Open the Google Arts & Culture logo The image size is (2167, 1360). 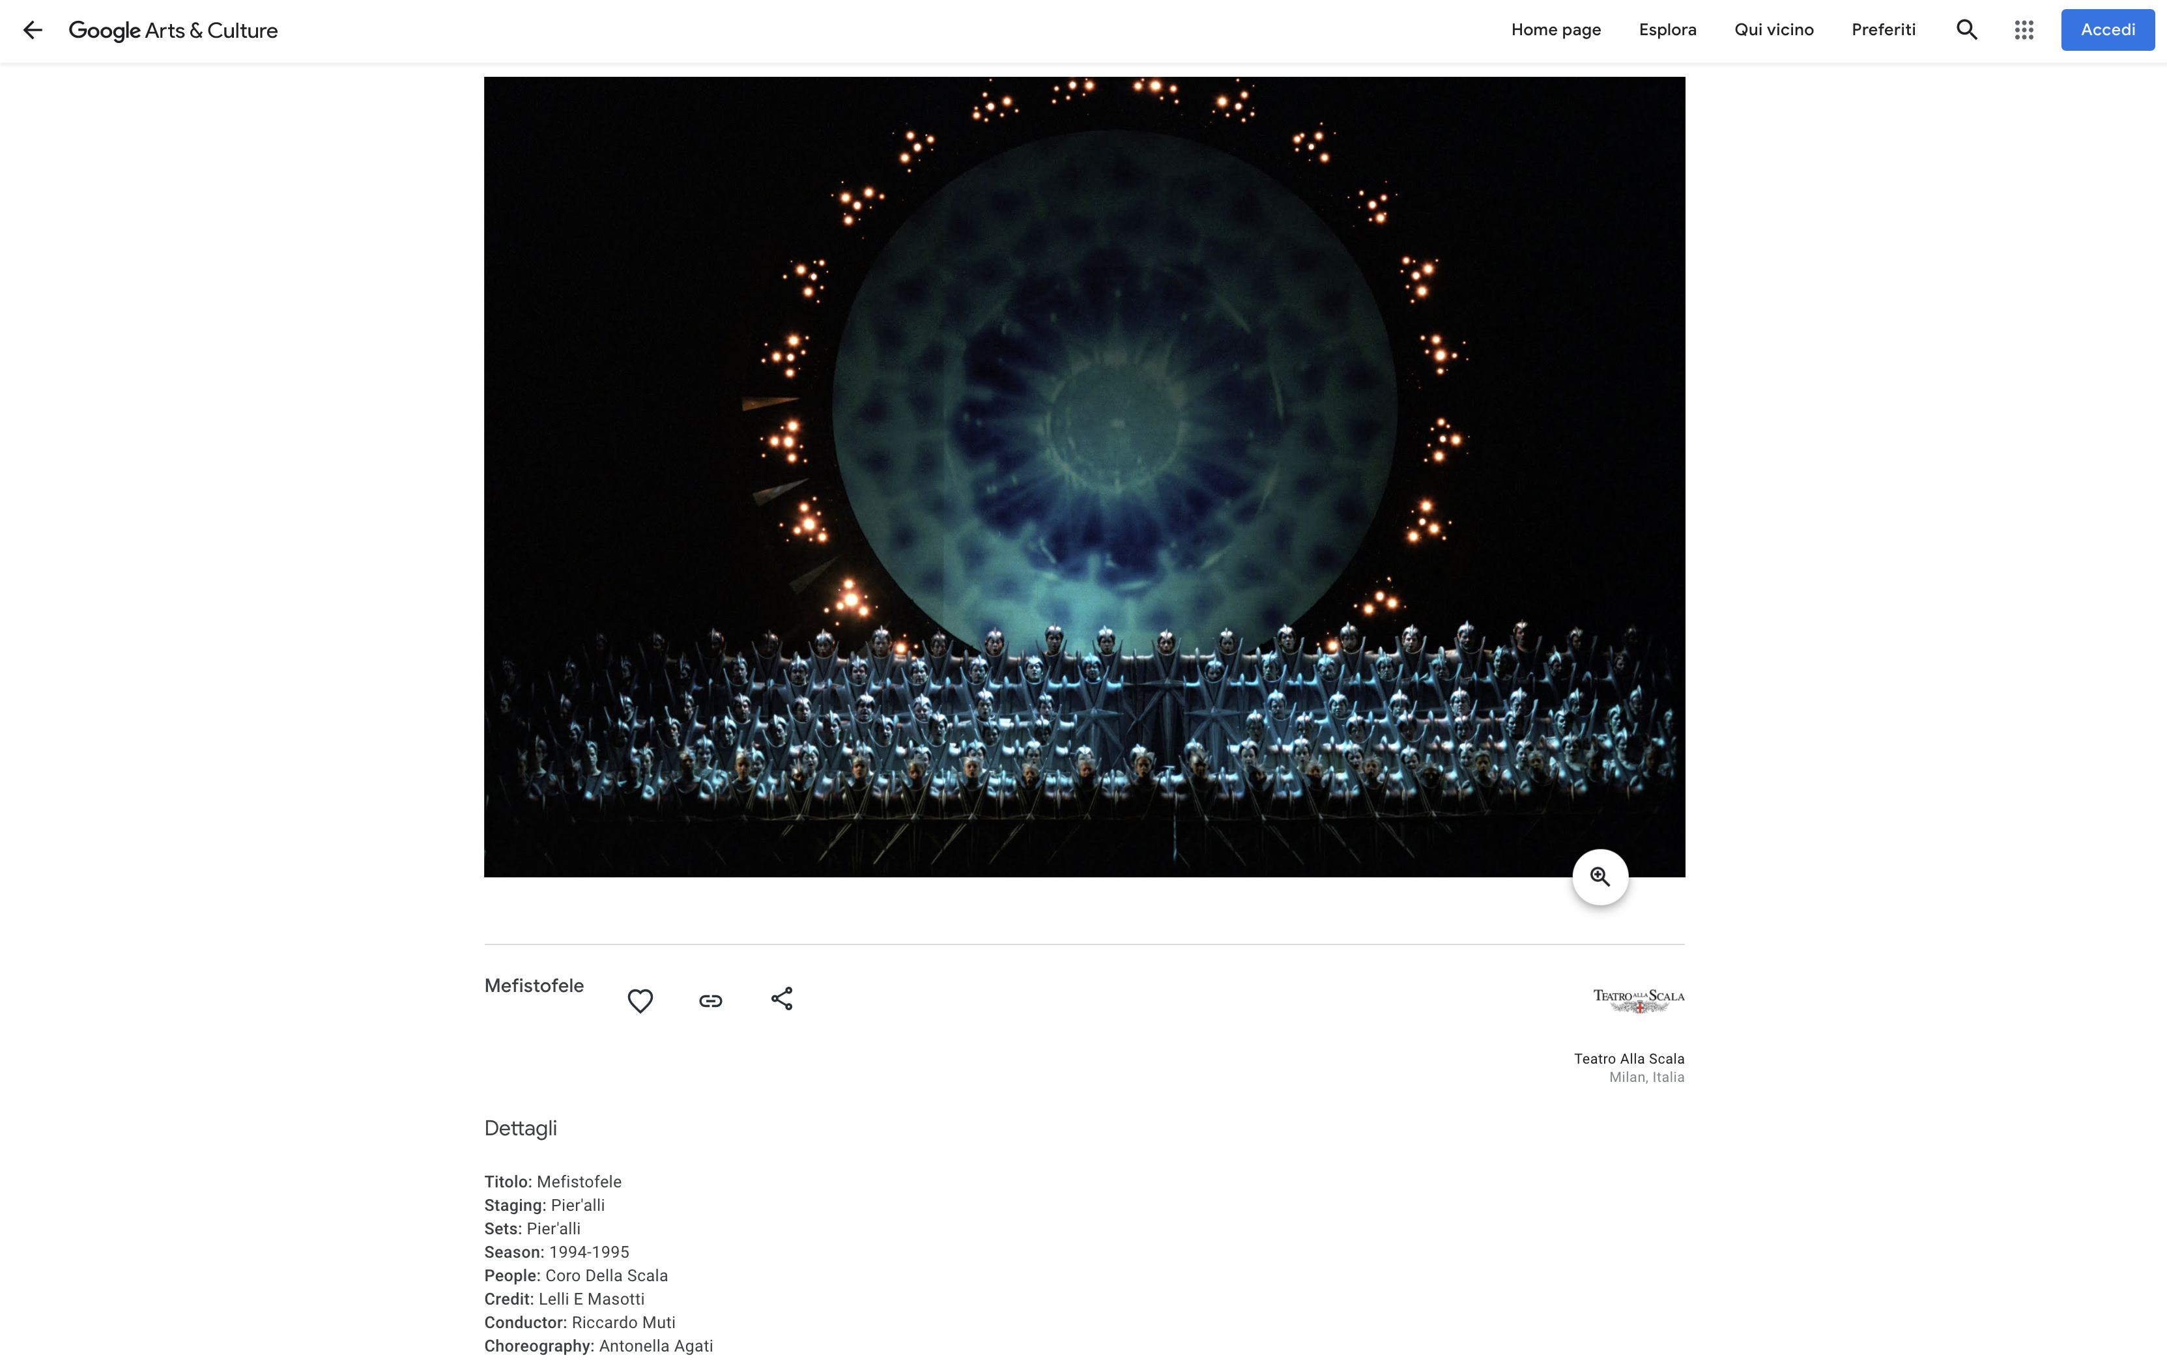(x=173, y=31)
